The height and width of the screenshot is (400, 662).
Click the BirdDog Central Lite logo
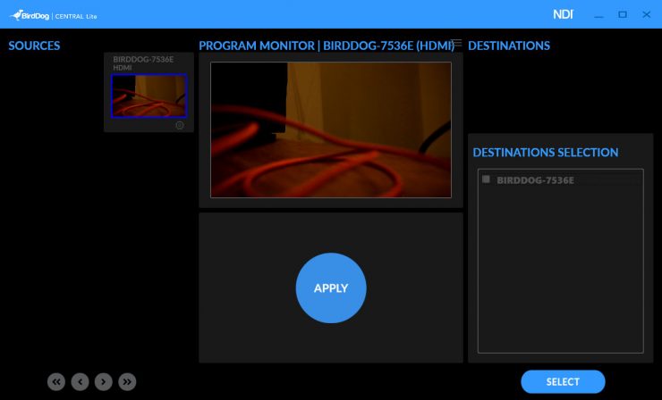pyautogui.click(x=52, y=14)
